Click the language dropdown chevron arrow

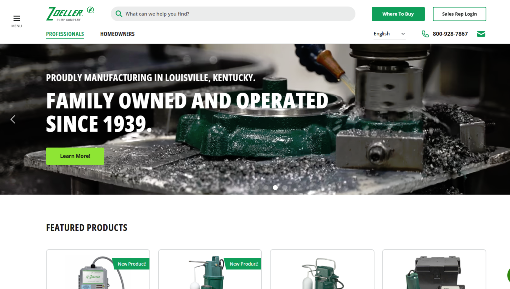click(403, 34)
